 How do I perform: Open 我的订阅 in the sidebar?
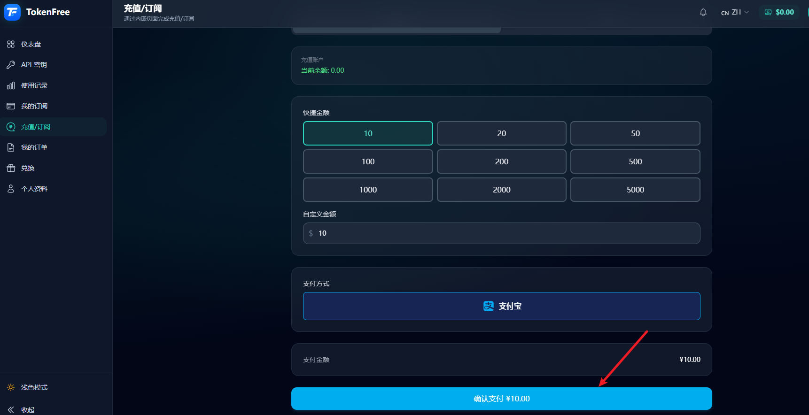(x=34, y=106)
